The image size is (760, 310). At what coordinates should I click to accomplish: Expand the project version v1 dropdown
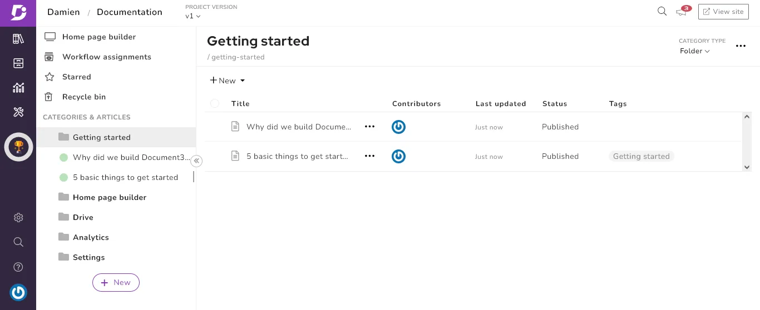(193, 16)
